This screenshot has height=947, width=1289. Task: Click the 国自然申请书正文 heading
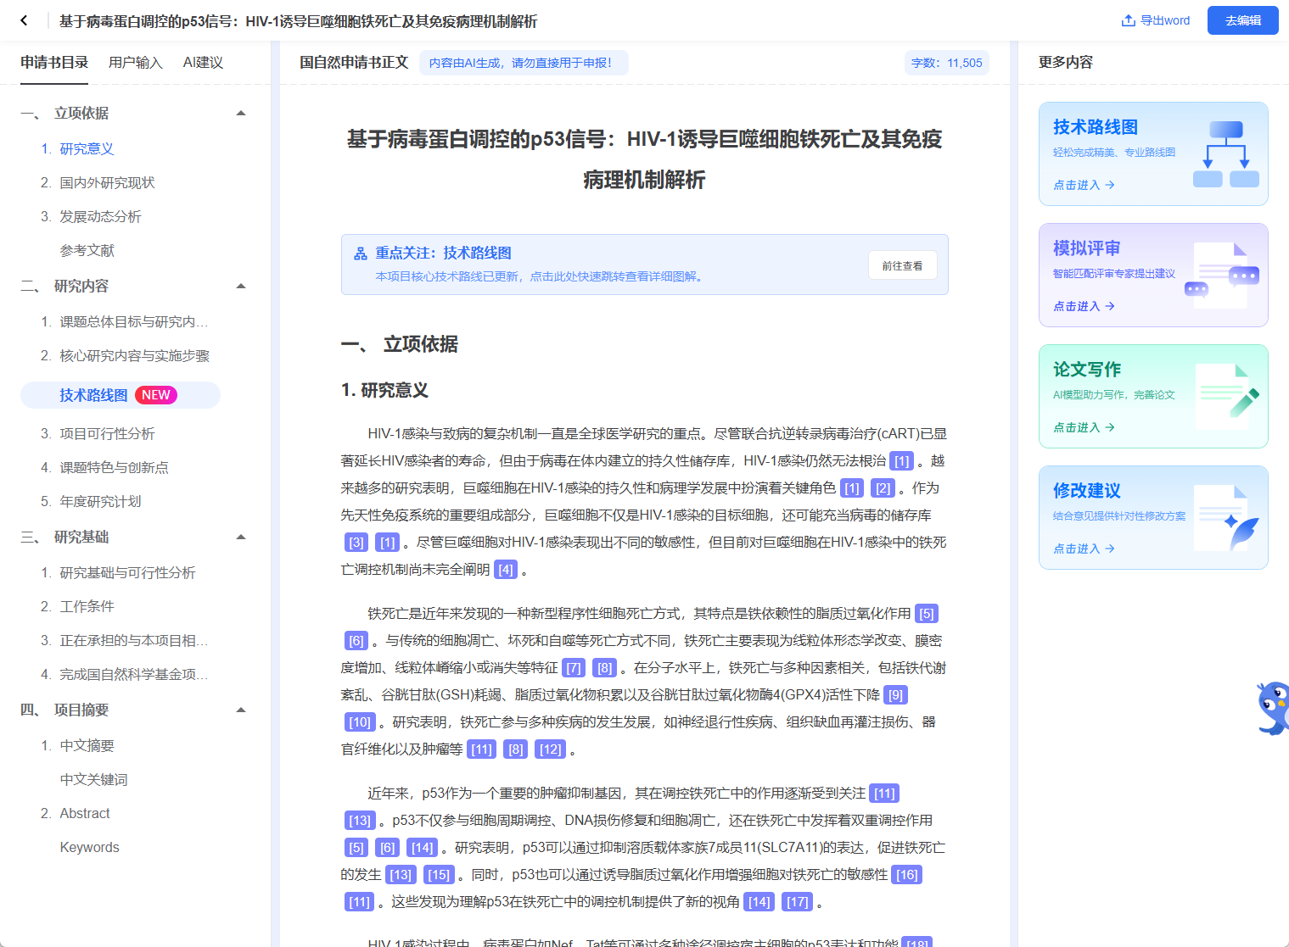tap(354, 63)
